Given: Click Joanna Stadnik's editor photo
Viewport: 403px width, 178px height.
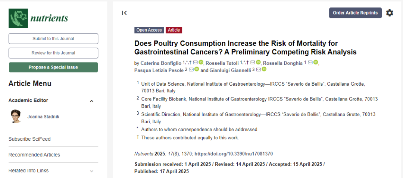Looking at the screenshot, I should pos(16,117).
